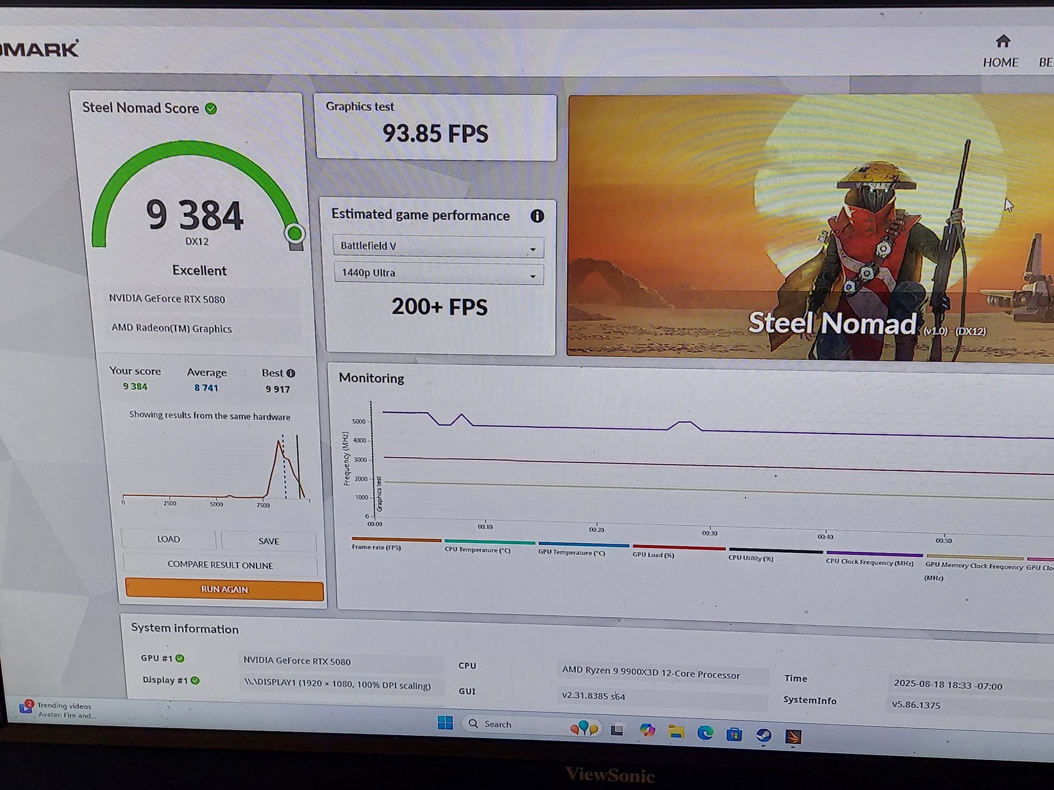Click the LOAD button

[x=168, y=539]
